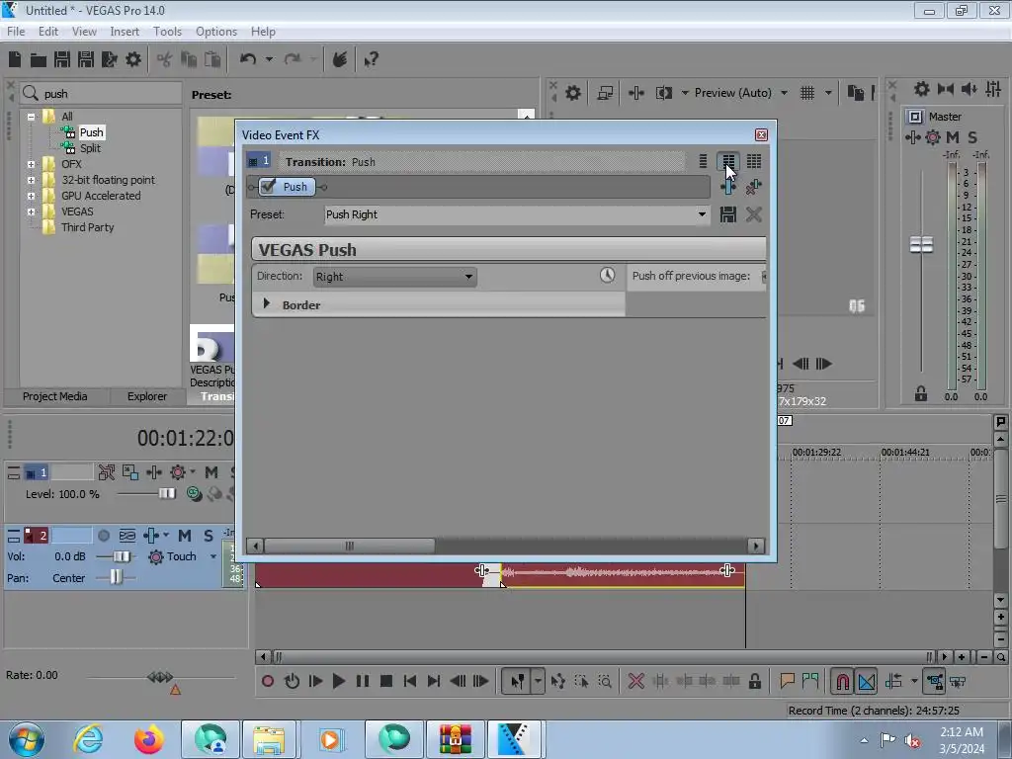Uncheck the Push plug-in enable checkbox
Viewport: 1012px width, 759px height.
[x=269, y=187]
